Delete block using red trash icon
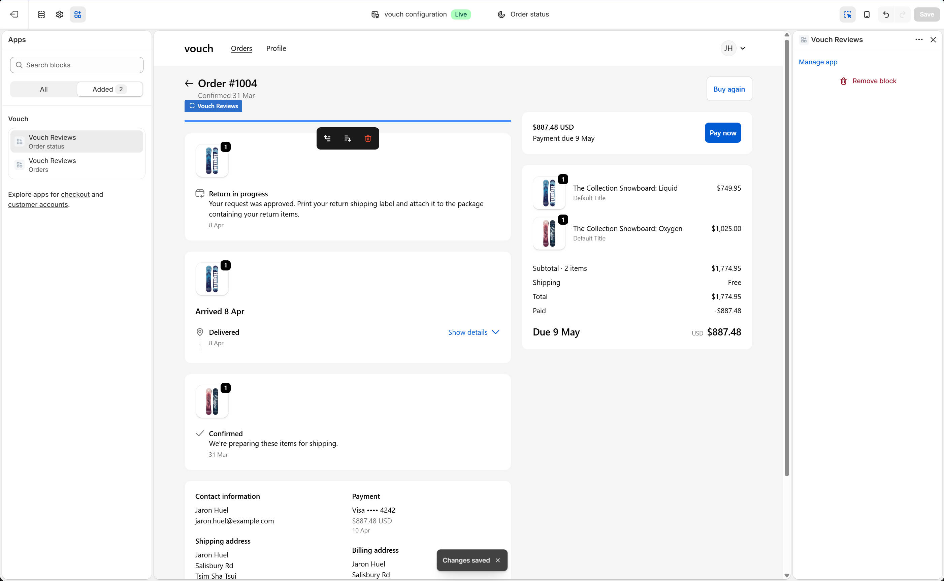Screen dimensions: 944x581 point(368,138)
